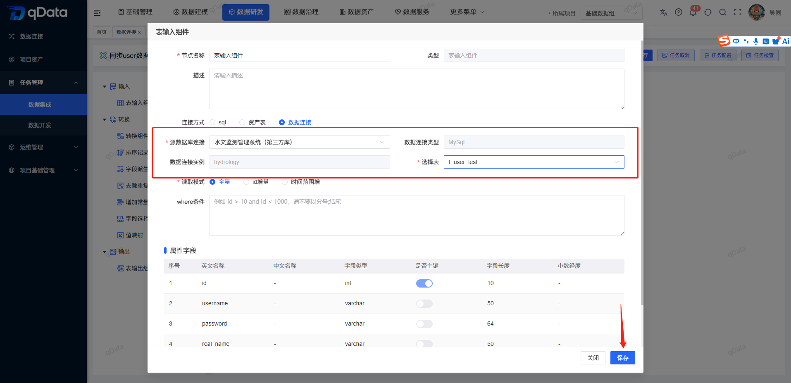Click the qData logo
Screen dimensions: 791x383
[38, 13]
